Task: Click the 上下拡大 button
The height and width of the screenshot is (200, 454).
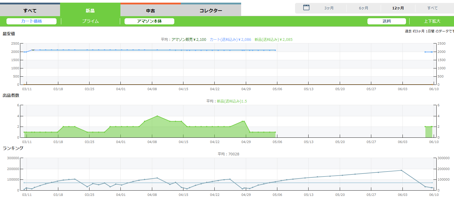Action: click(432, 21)
